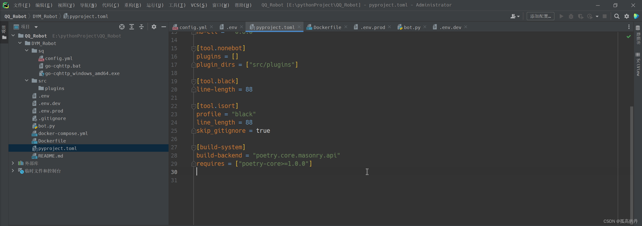This screenshot has width=642, height=226.
Task: Open the Database tool window sidebar
Action: click(x=638, y=35)
